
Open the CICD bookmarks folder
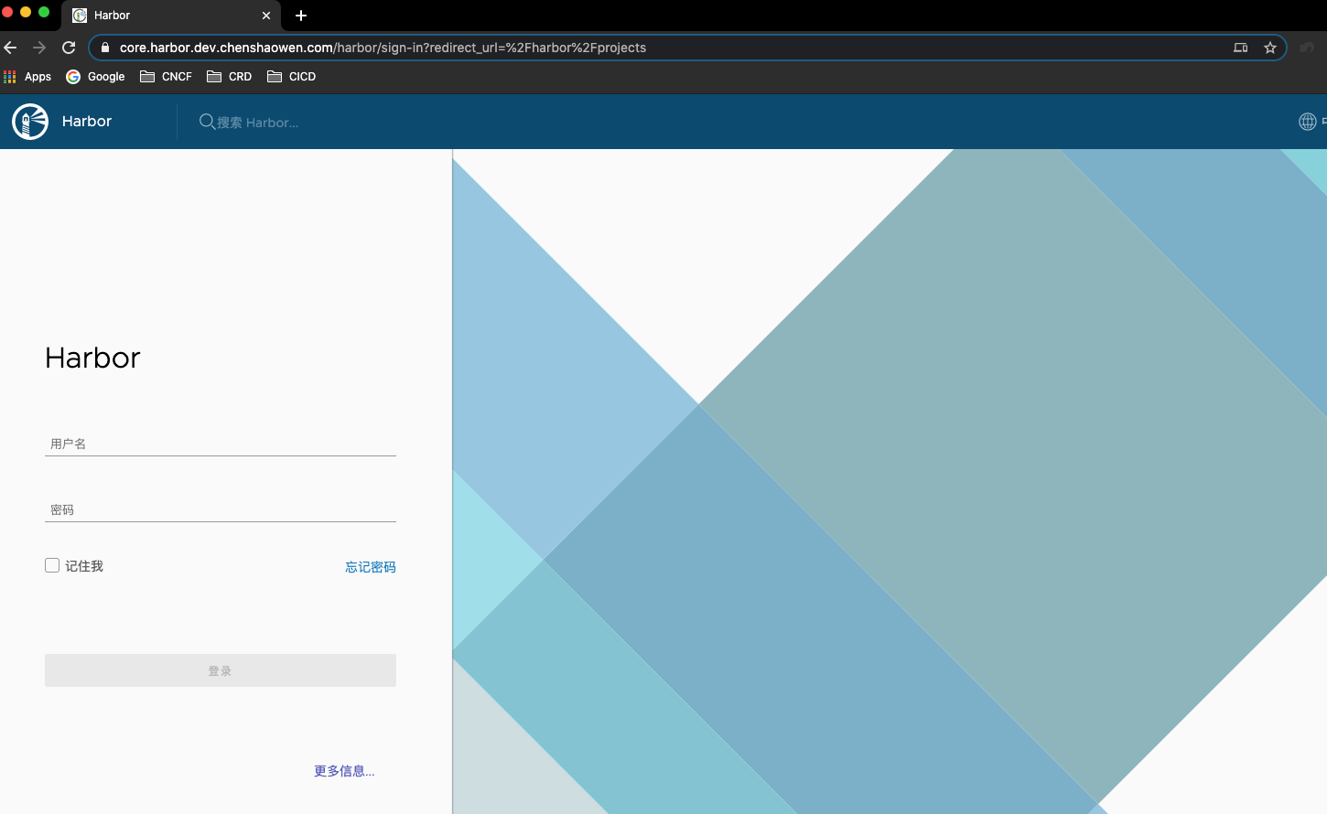coord(291,77)
